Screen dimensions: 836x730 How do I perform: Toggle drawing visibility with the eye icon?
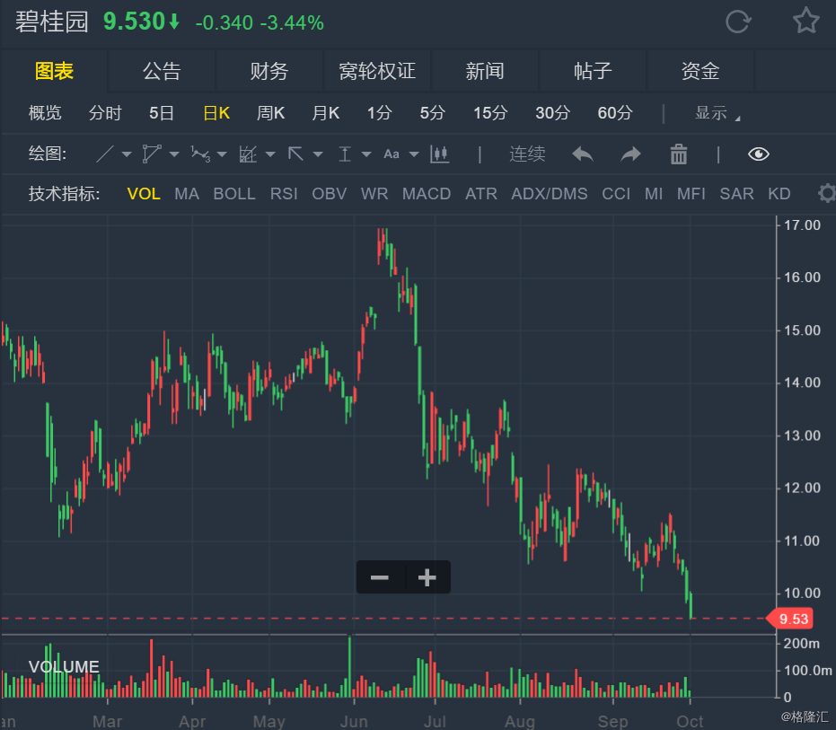[759, 154]
